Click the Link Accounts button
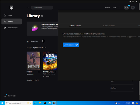Viewport: 140px width, 105px height. [x=71, y=45]
